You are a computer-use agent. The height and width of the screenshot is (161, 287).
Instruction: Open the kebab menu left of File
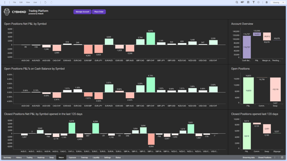pyautogui.click(x=5, y=2)
